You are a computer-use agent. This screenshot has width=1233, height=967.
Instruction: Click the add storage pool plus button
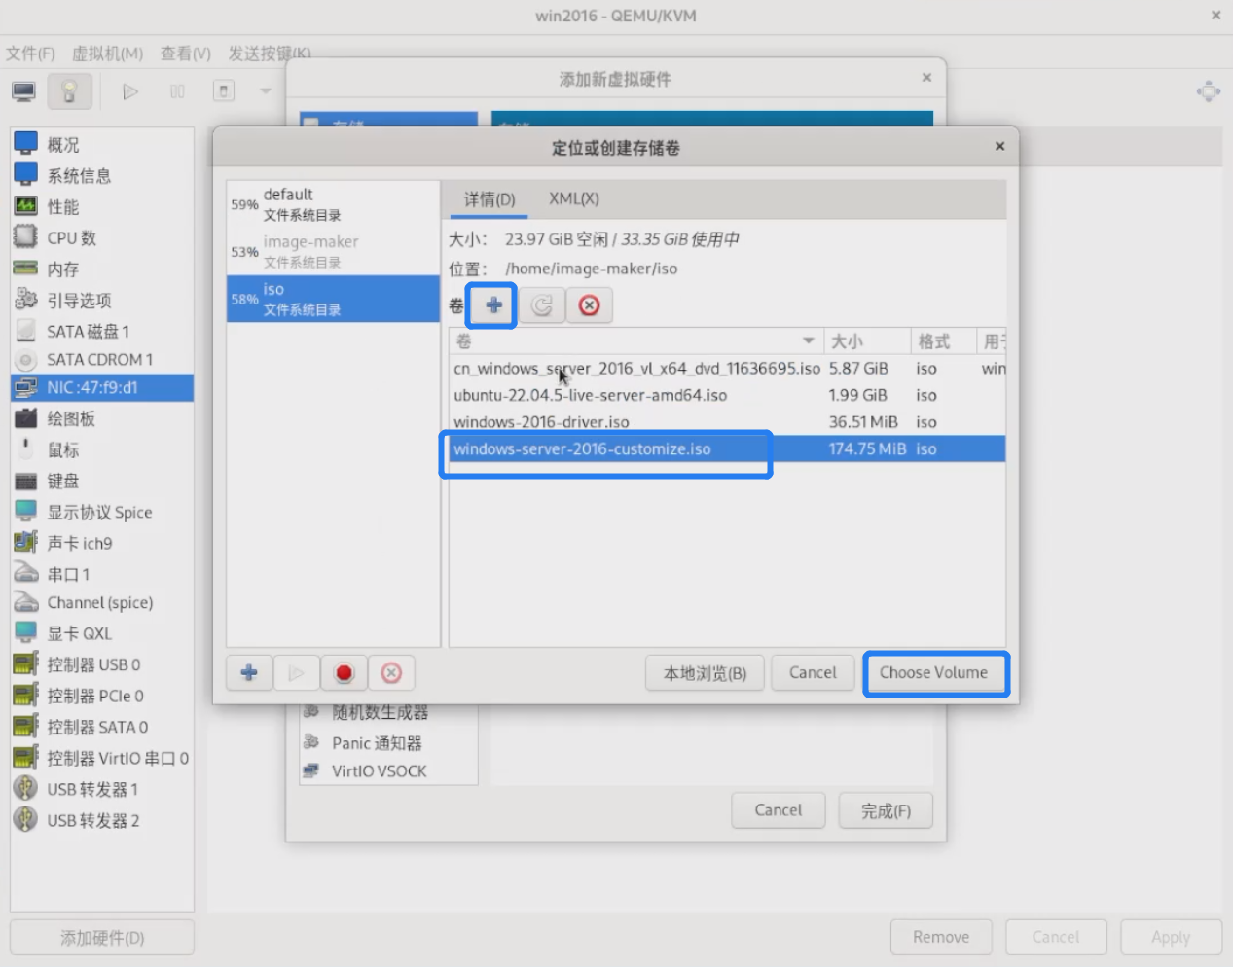click(249, 673)
